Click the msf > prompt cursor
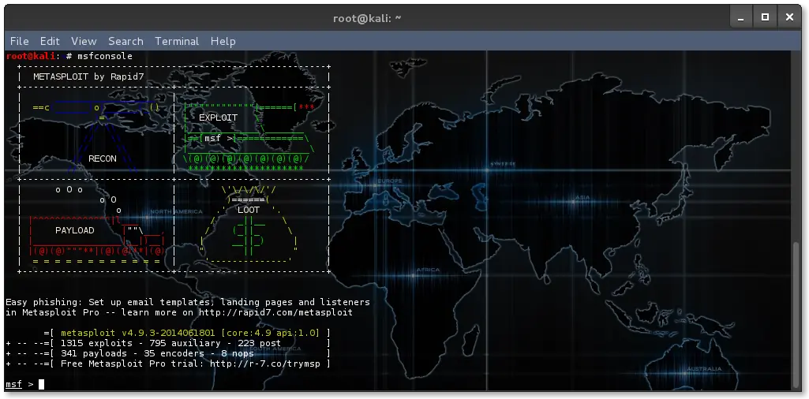809x399 pixels. point(42,385)
